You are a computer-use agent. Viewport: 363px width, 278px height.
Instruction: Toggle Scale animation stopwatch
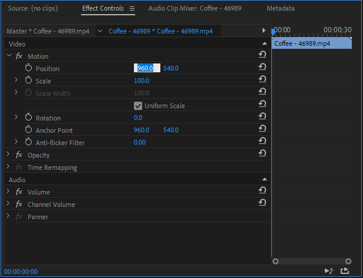28,80
